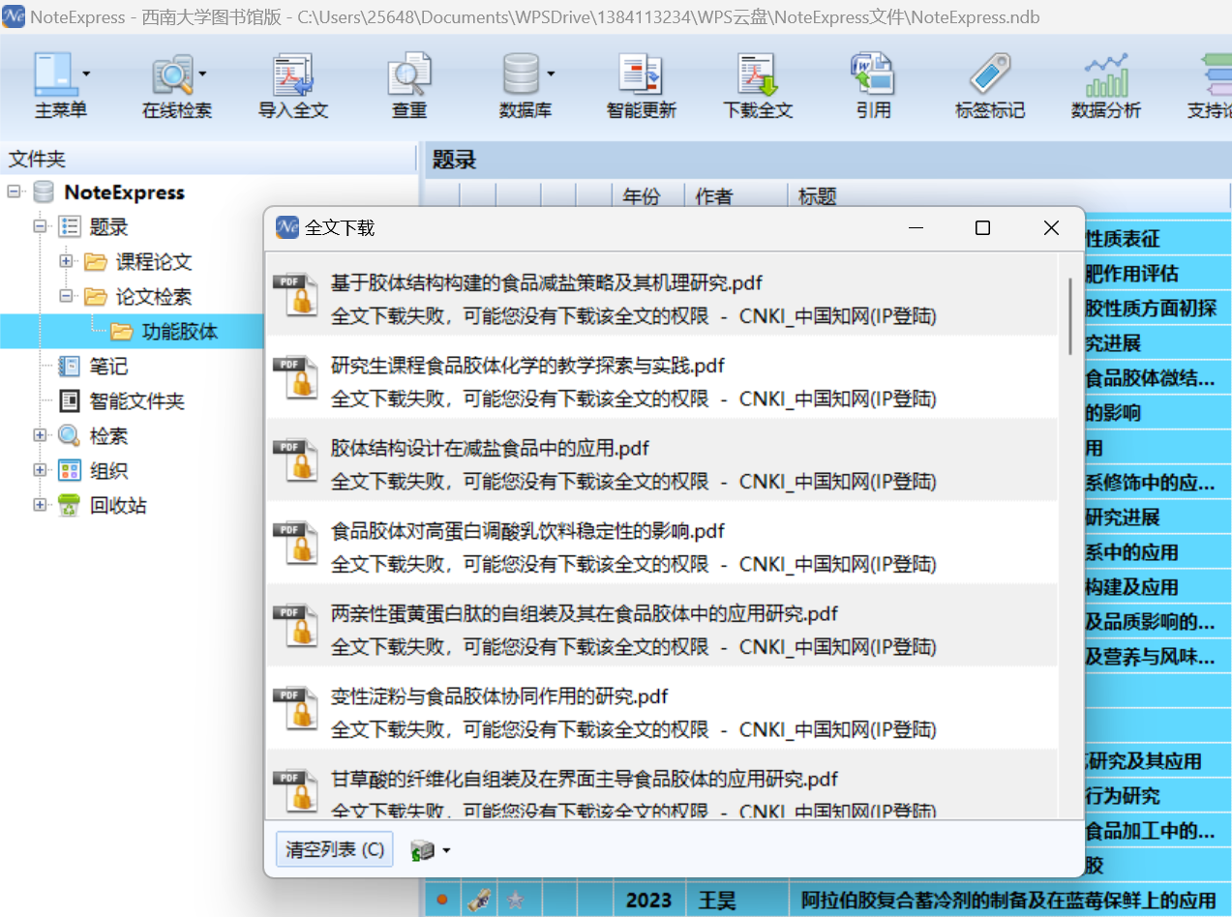Select 两亲性蛋黄蛋白肽的自组装 pdf file name
Viewport: 1232px width, 917px height.
pyautogui.click(x=585, y=614)
